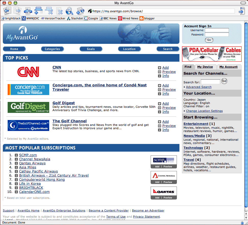Open the Wired News bookmark
248x225 pixels.
tap(128, 18)
